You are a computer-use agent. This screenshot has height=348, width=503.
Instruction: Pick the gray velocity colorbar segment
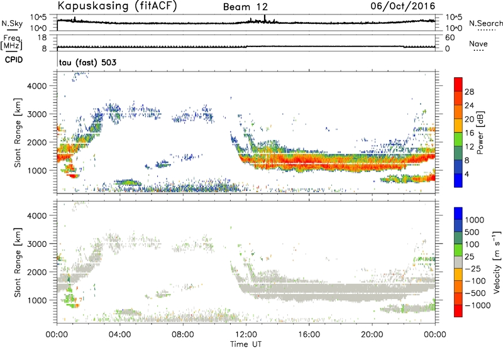pos(458,263)
